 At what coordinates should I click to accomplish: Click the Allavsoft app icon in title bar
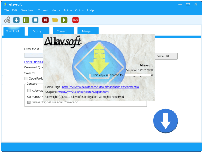pyautogui.click(x=5, y=4)
